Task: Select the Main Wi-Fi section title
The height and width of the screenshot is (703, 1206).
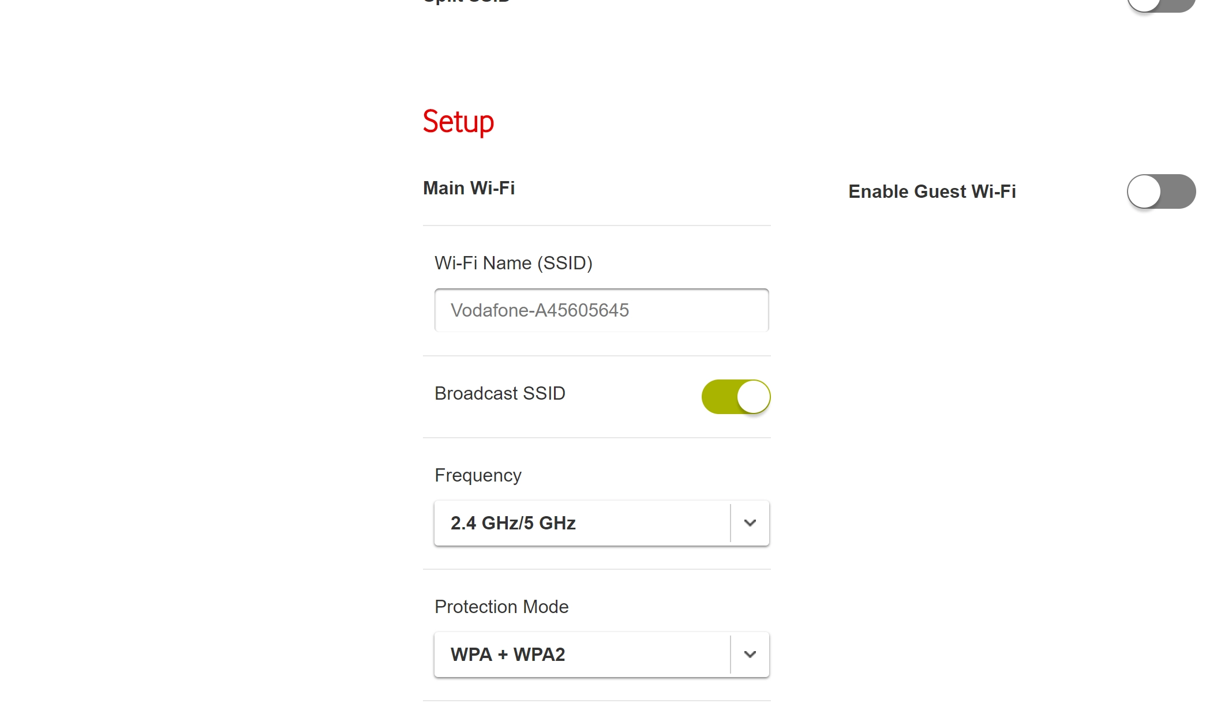Action: 469,188
